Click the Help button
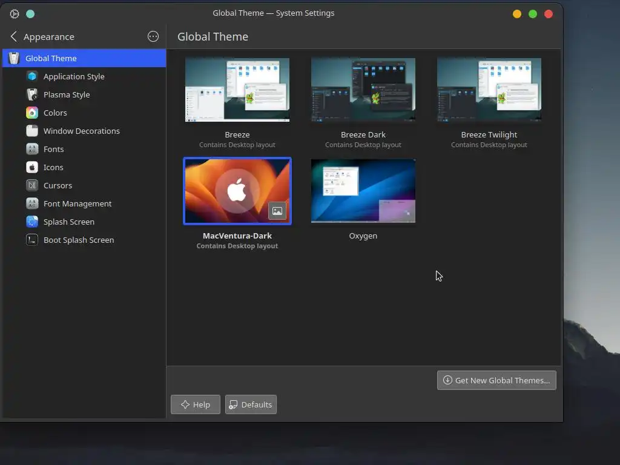This screenshot has width=620, height=465. tap(196, 404)
